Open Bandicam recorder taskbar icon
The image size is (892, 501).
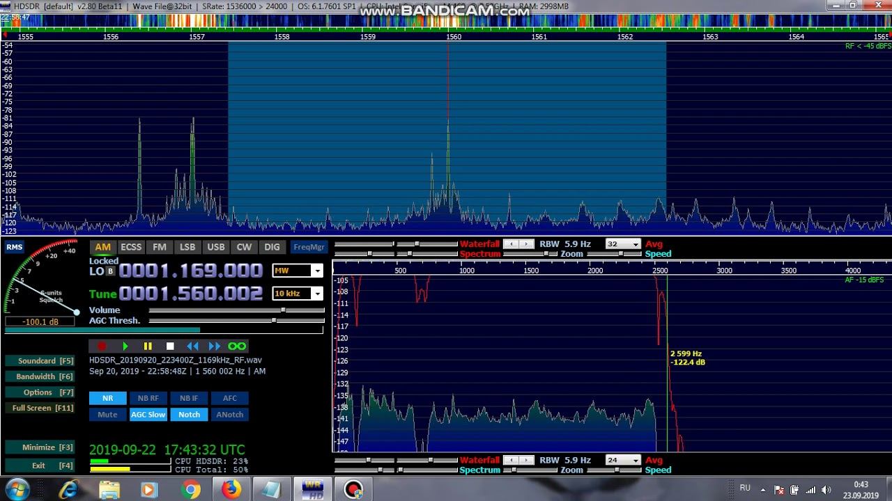353,489
